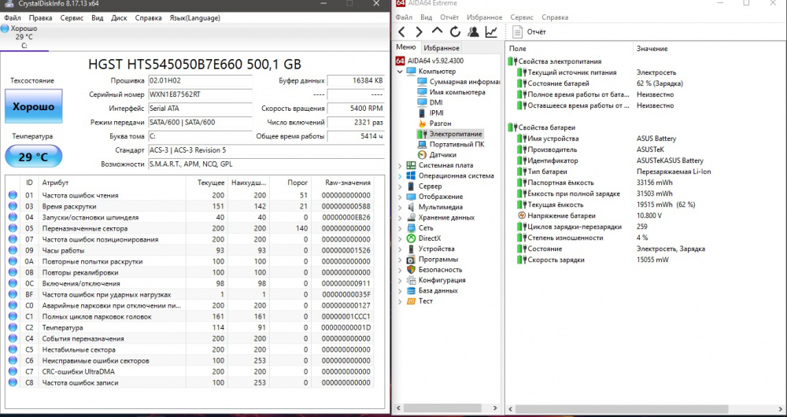Click the Конфигурация icon in tree

click(x=411, y=280)
